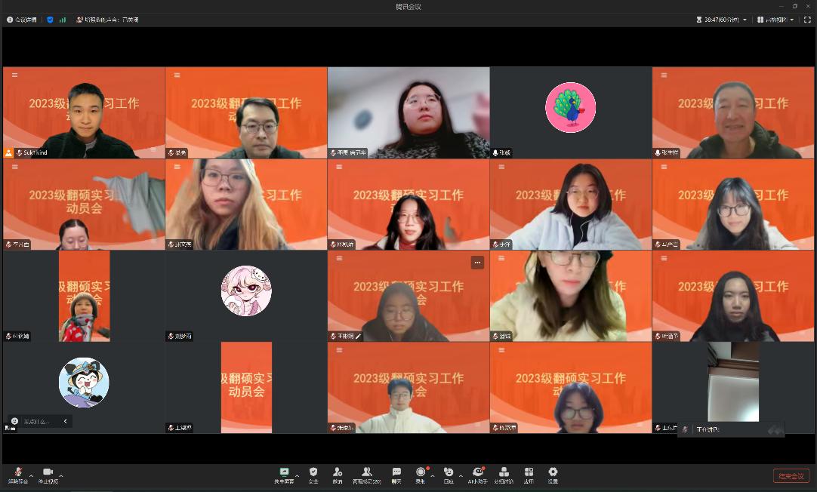Open the invite participants icon

click(x=338, y=473)
